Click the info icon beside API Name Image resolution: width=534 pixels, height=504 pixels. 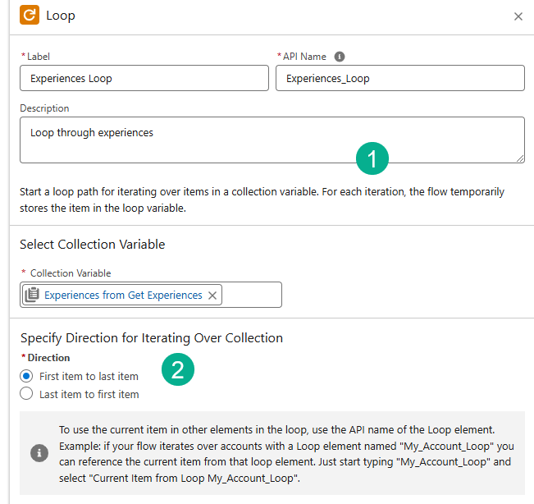(340, 57)
